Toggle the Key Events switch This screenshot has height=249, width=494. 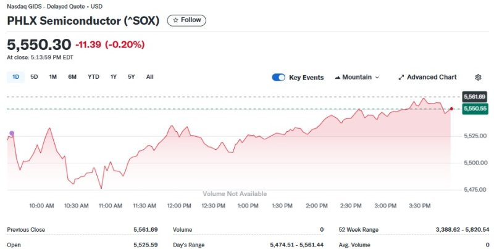point(278,77)
